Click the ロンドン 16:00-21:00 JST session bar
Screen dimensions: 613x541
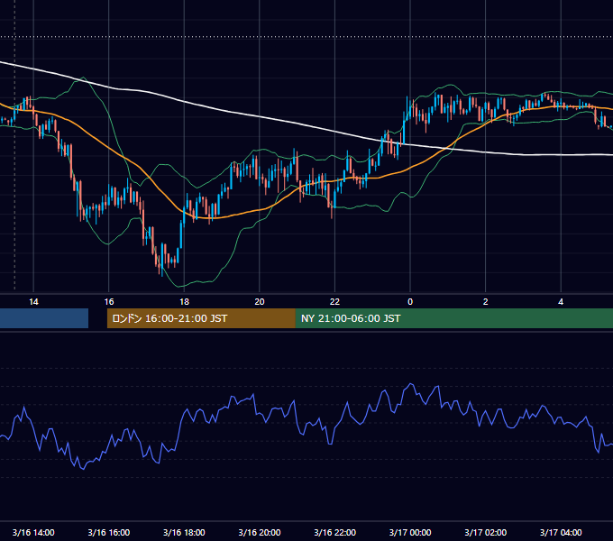201,318
